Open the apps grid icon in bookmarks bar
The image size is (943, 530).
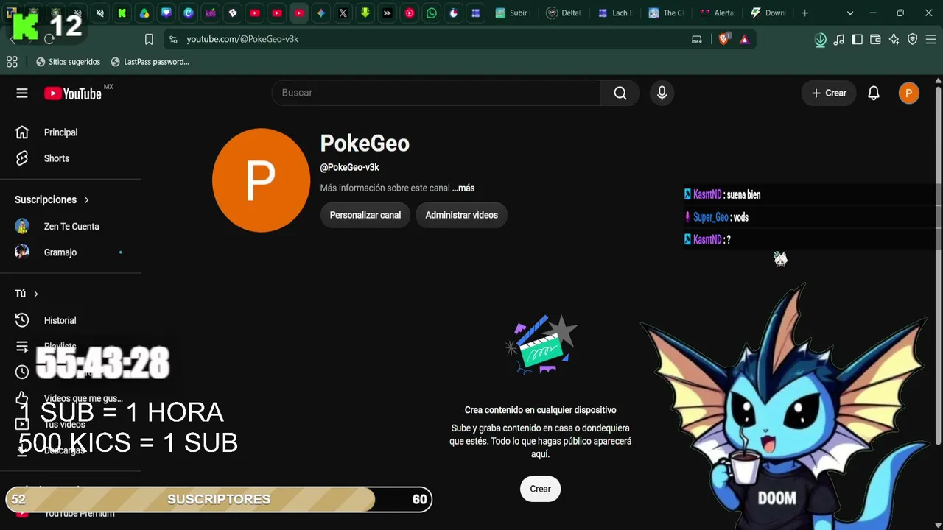(x=12, y=62)
